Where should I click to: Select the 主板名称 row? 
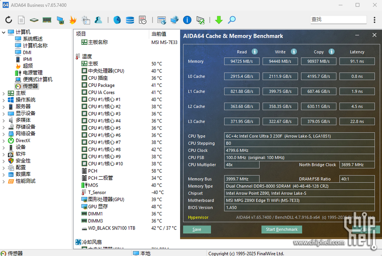(129, 42)
